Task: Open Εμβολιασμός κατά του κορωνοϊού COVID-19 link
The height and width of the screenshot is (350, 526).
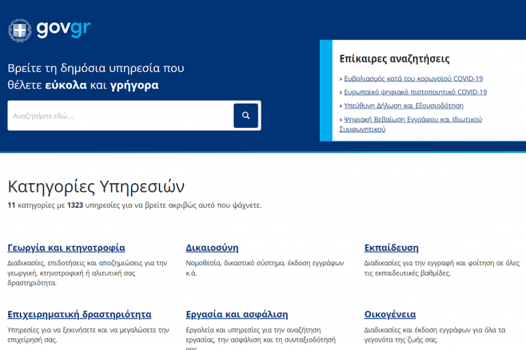Action: (413, 79)
